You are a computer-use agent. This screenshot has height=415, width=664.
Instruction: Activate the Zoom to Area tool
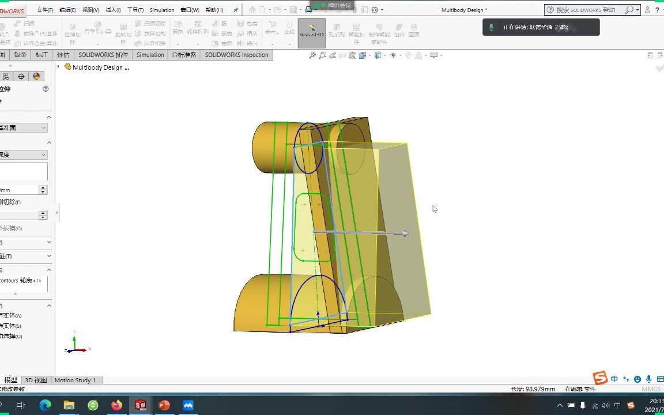click(323, 55)
